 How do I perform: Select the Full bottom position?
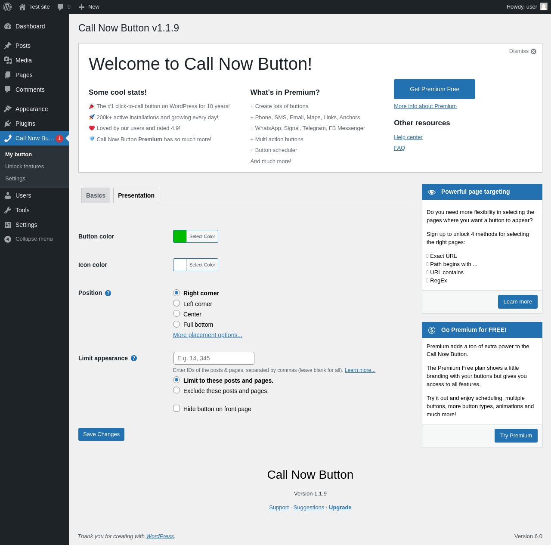pyautogui.click(x=176, y=324)
